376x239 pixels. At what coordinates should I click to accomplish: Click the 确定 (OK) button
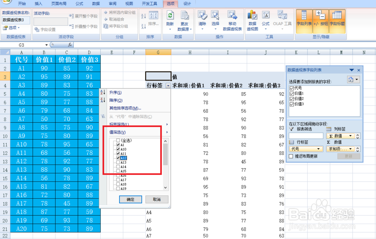130,199
